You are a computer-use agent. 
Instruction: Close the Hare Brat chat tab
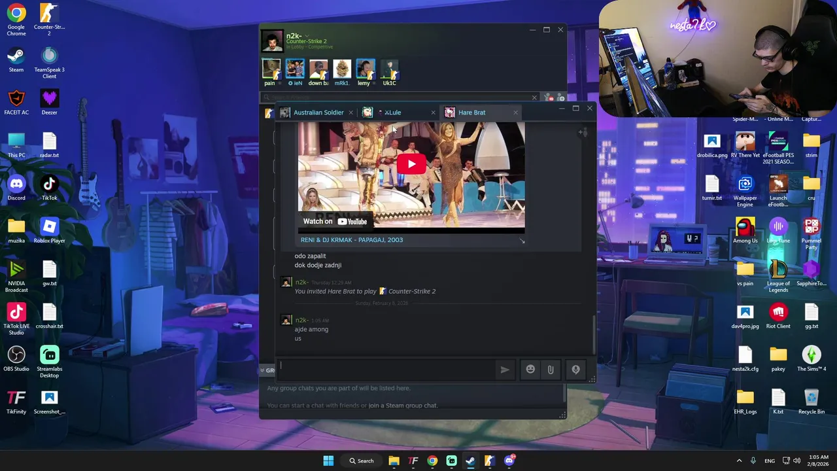click(515, 113)
